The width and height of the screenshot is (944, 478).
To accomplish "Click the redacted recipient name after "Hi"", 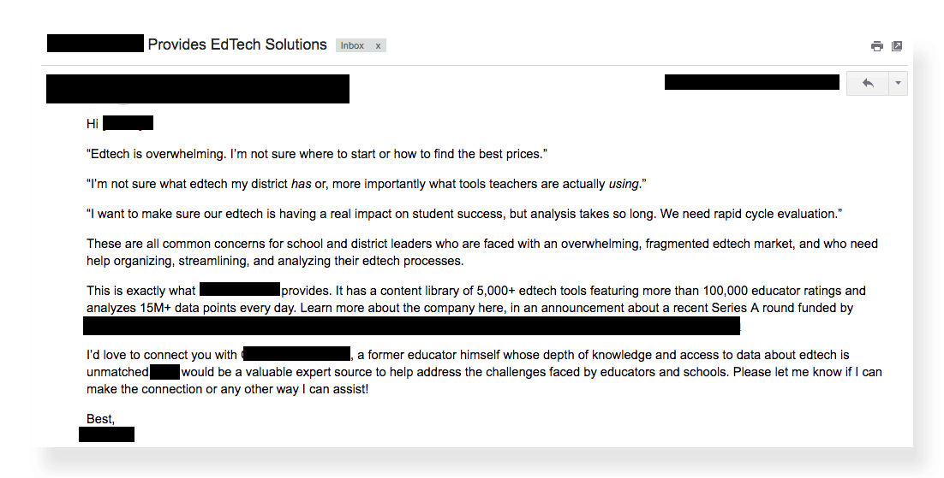I will 128,122.
